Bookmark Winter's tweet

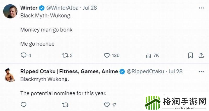click(191, 55)
